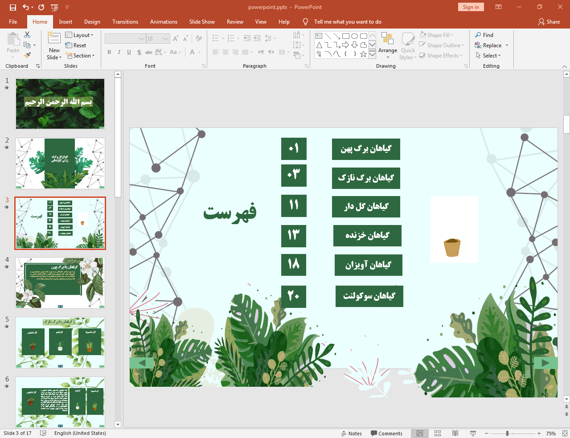Toggle the Notes pane
Image resolution: width=570 pixels, height=438 pixels.
pyautogui.click(x=351, y=433)
